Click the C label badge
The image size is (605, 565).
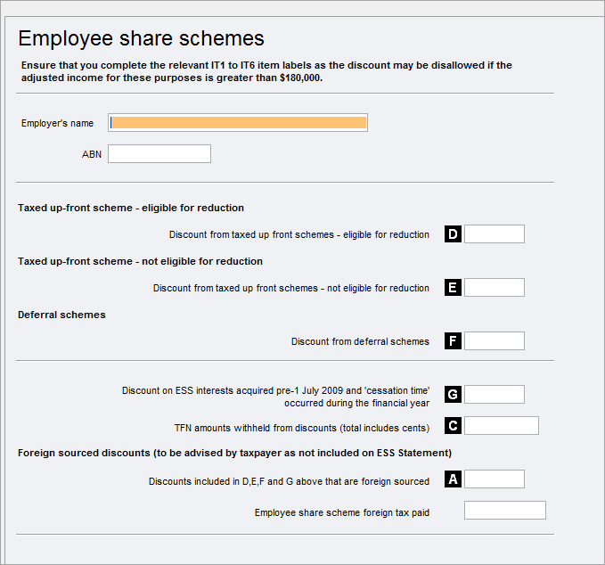[x=453, y=426]
